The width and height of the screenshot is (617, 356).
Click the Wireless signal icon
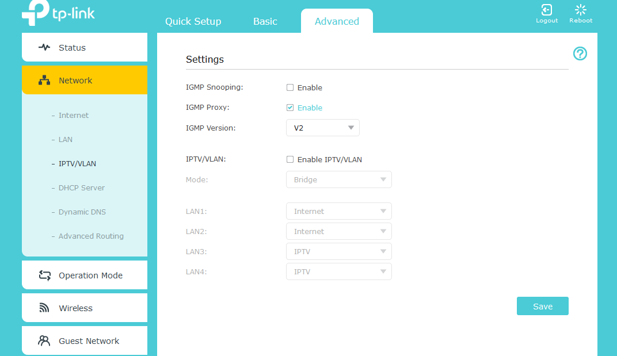[44, 308]
